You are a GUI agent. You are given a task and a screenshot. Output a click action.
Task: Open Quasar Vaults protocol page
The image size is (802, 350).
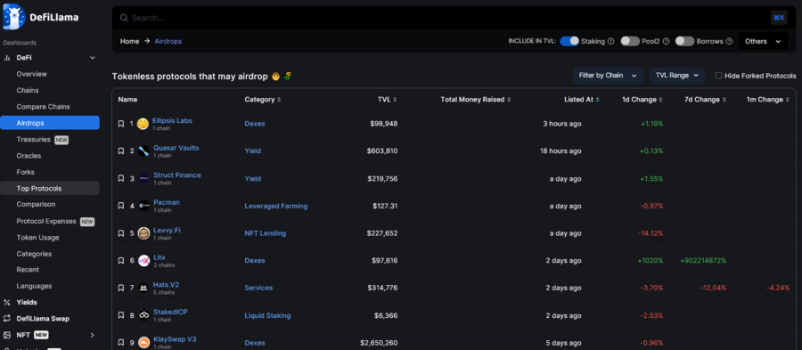(x=176, y=148)
